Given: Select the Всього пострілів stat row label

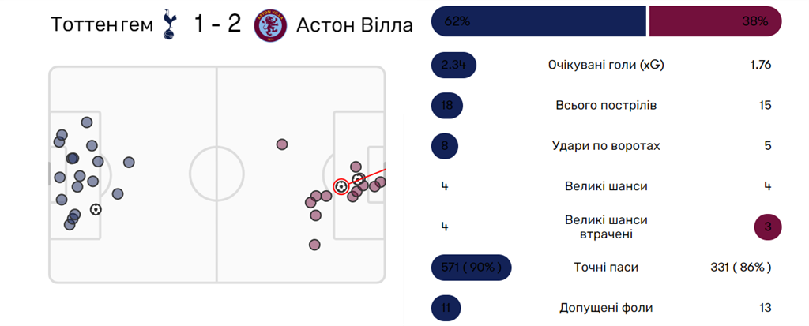Looking at the screenshot, I should [606, 106].
